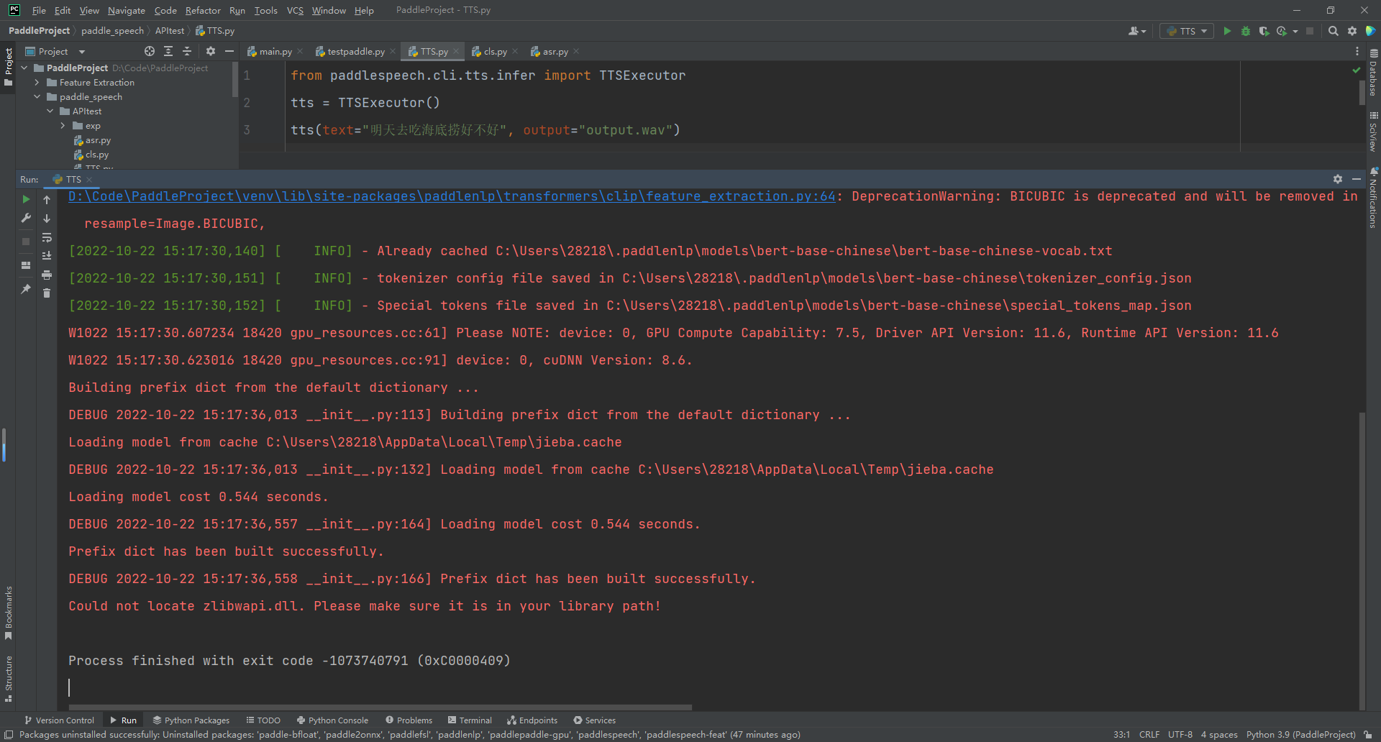The image size is (1381, 742).
Task: Click the grey stop button in top toolbar
Action: (1310, 31)
